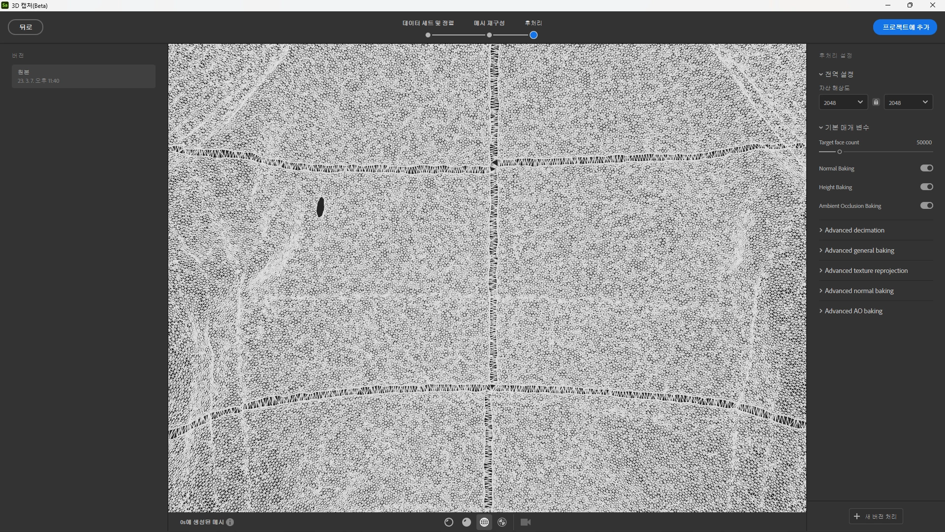945x532 pixels.
Task: Click the resolution aspect lock icon
Action: coord(876,102)
